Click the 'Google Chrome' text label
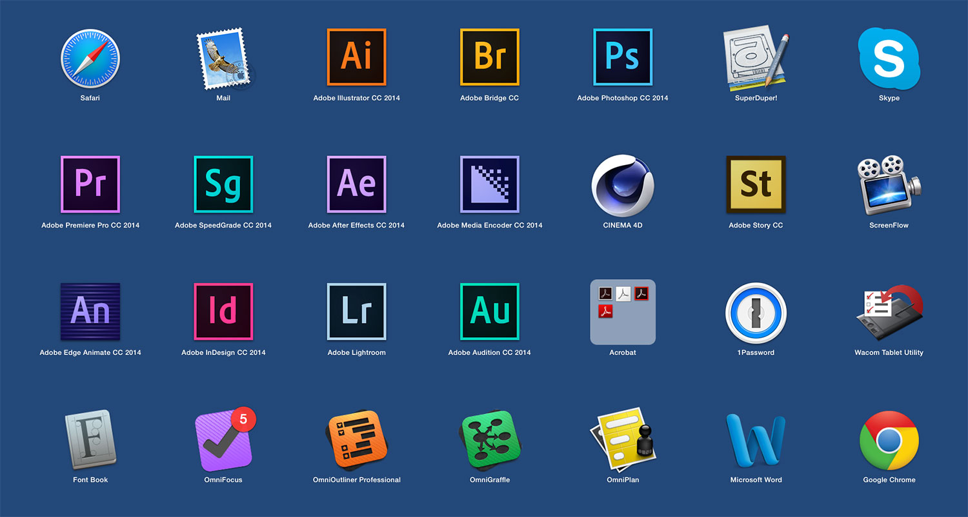Viewport: 968px width, 517px height. pyautogui.click(x=889, y=480)
